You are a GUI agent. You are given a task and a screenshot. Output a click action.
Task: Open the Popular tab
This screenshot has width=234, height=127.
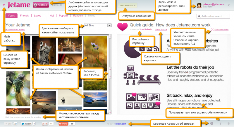[x=63, y=16]
